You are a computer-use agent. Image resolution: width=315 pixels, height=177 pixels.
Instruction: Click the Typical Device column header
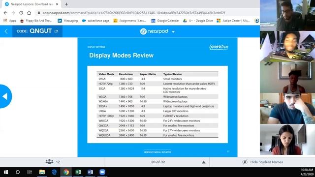[172, 74]
